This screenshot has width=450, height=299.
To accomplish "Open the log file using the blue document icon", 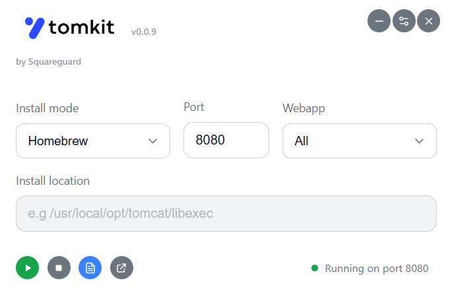I will click(x=90, y=268).
